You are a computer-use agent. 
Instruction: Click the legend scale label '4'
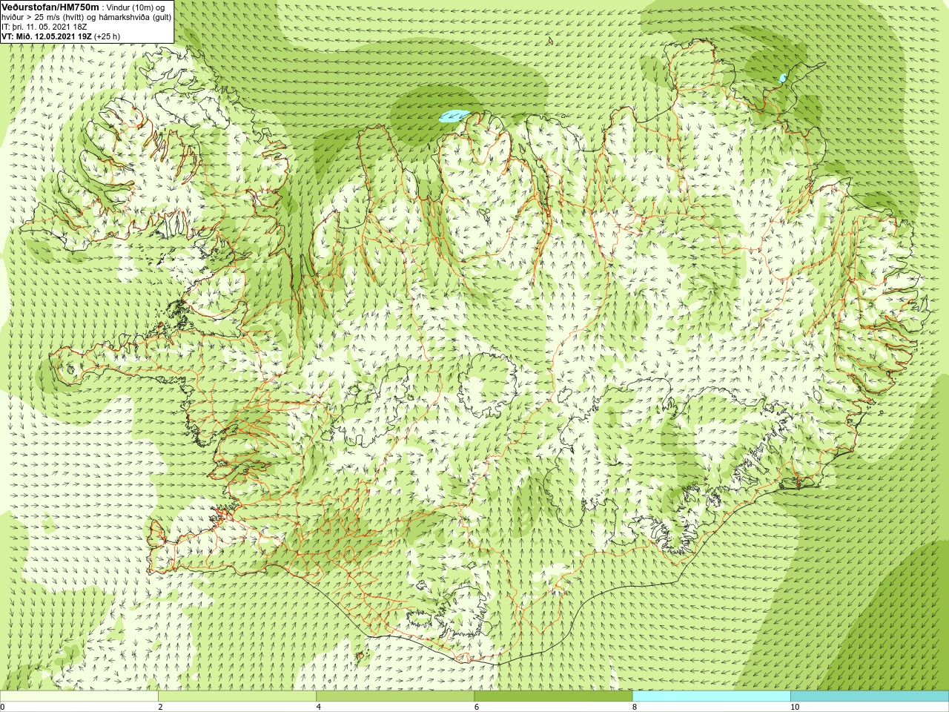[319, 707]
